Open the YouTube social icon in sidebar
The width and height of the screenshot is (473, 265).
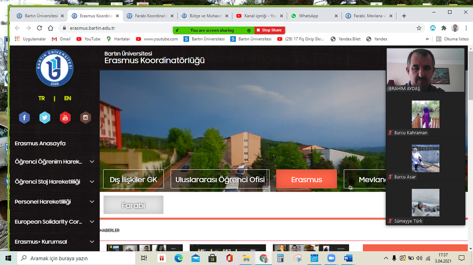65,118
